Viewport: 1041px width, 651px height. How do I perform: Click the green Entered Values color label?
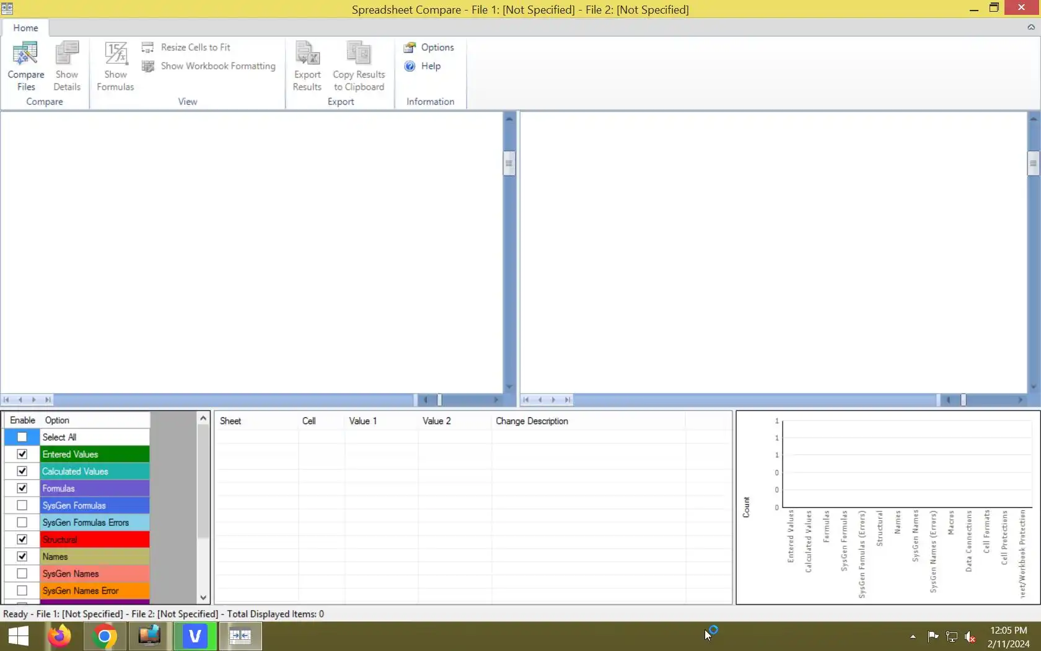[x=95, y=454]
